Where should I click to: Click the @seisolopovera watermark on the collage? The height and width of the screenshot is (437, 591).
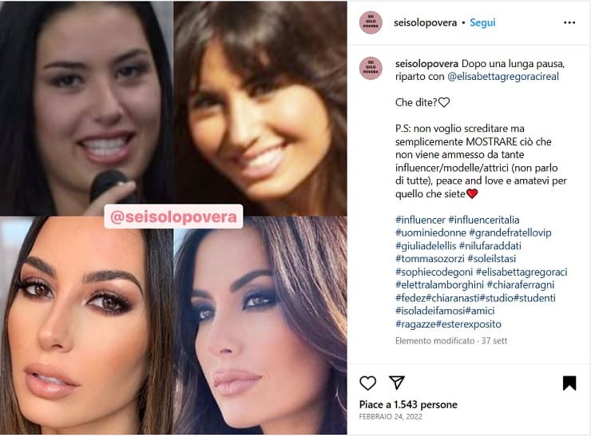click(173, 217)
